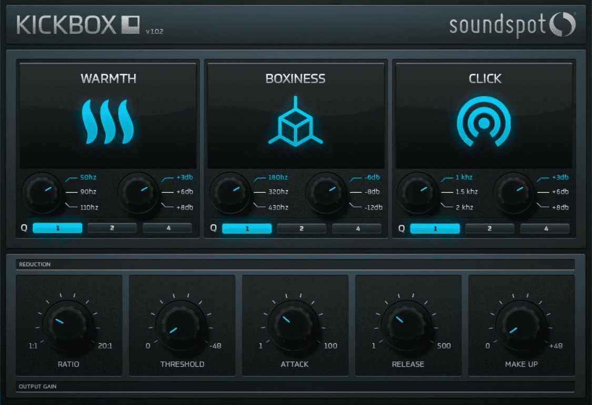Set Click Q to 2
592x405 pixels.
click(x=490, y=229)
